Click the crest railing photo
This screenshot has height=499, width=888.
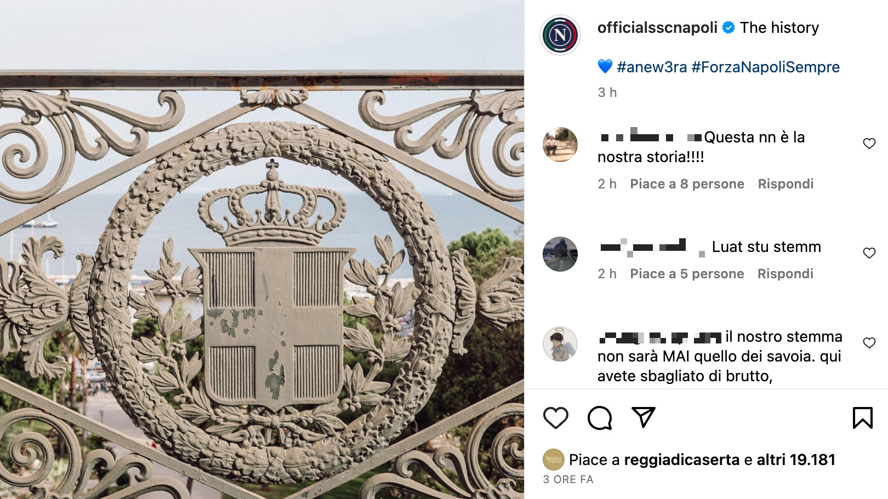coord(262,249)
